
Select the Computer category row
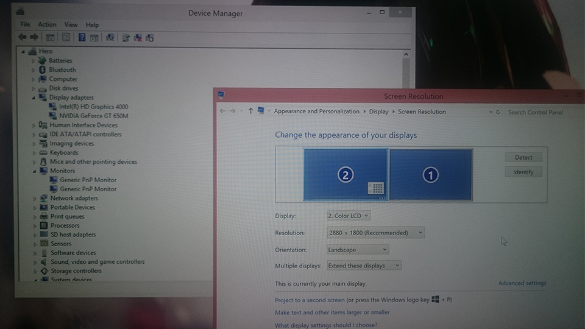point(63,79)
